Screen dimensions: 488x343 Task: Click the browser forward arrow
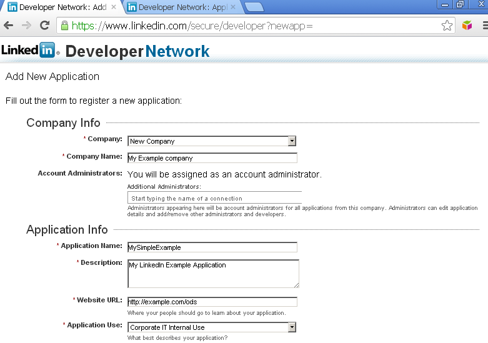click(x=26, y=26)
